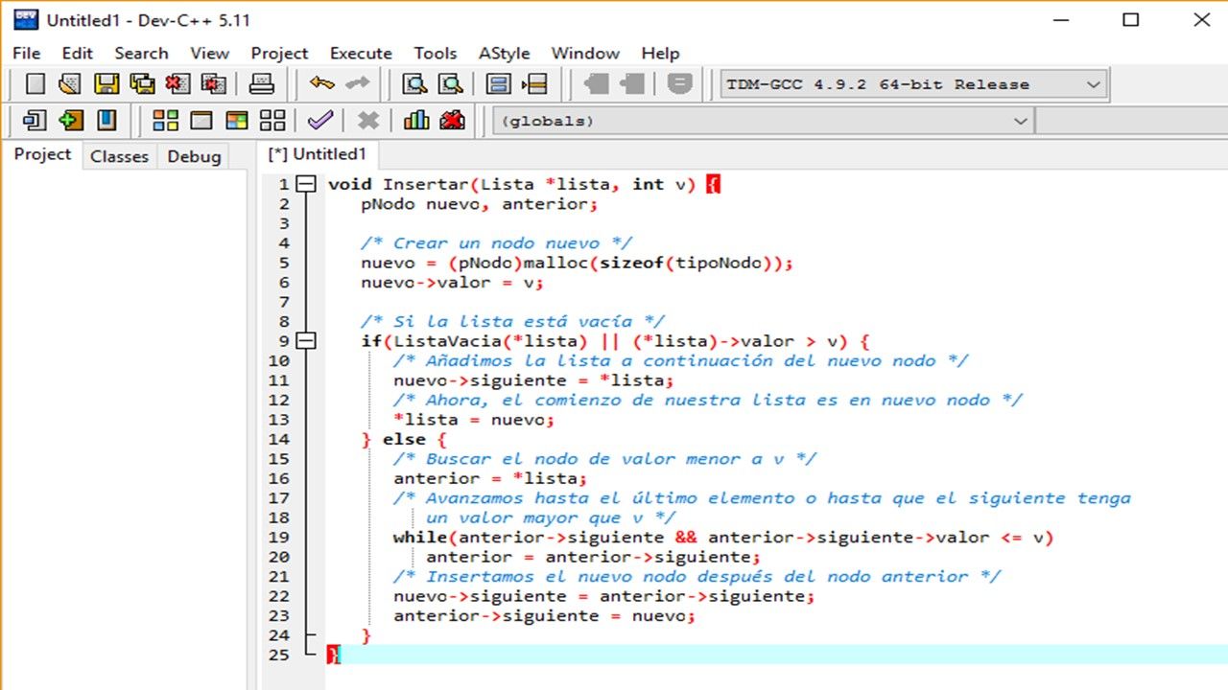Image resolution: width=1228 pixels, height=690 pixels.
Task: Undo the last edit with the arrow icon
Action: pos(321,84)
